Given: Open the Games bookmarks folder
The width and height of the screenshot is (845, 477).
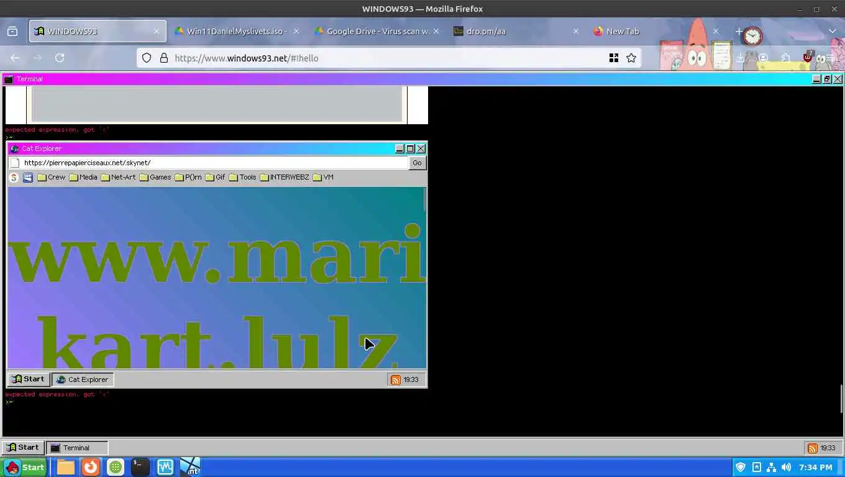Looking at the screenshot, I should coord(155,178).
